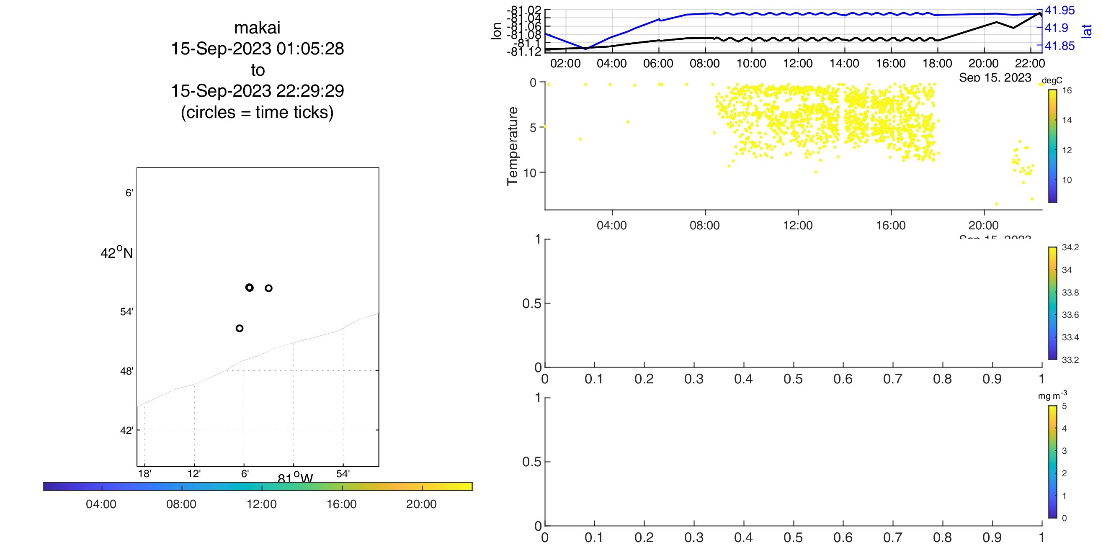
Task: Click the southernmost circle marker on the map
Action: click(240, 328)
